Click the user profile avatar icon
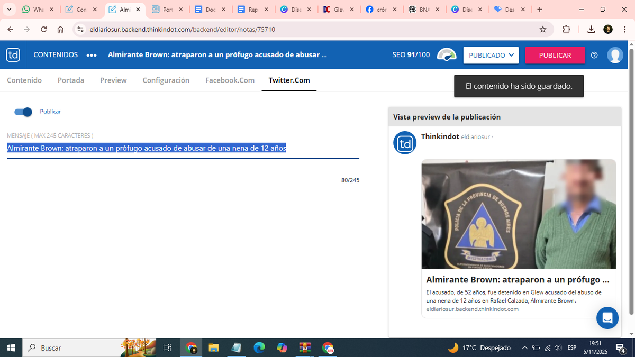635x357 pixels. pyautogui.click(x=615, y=55)
